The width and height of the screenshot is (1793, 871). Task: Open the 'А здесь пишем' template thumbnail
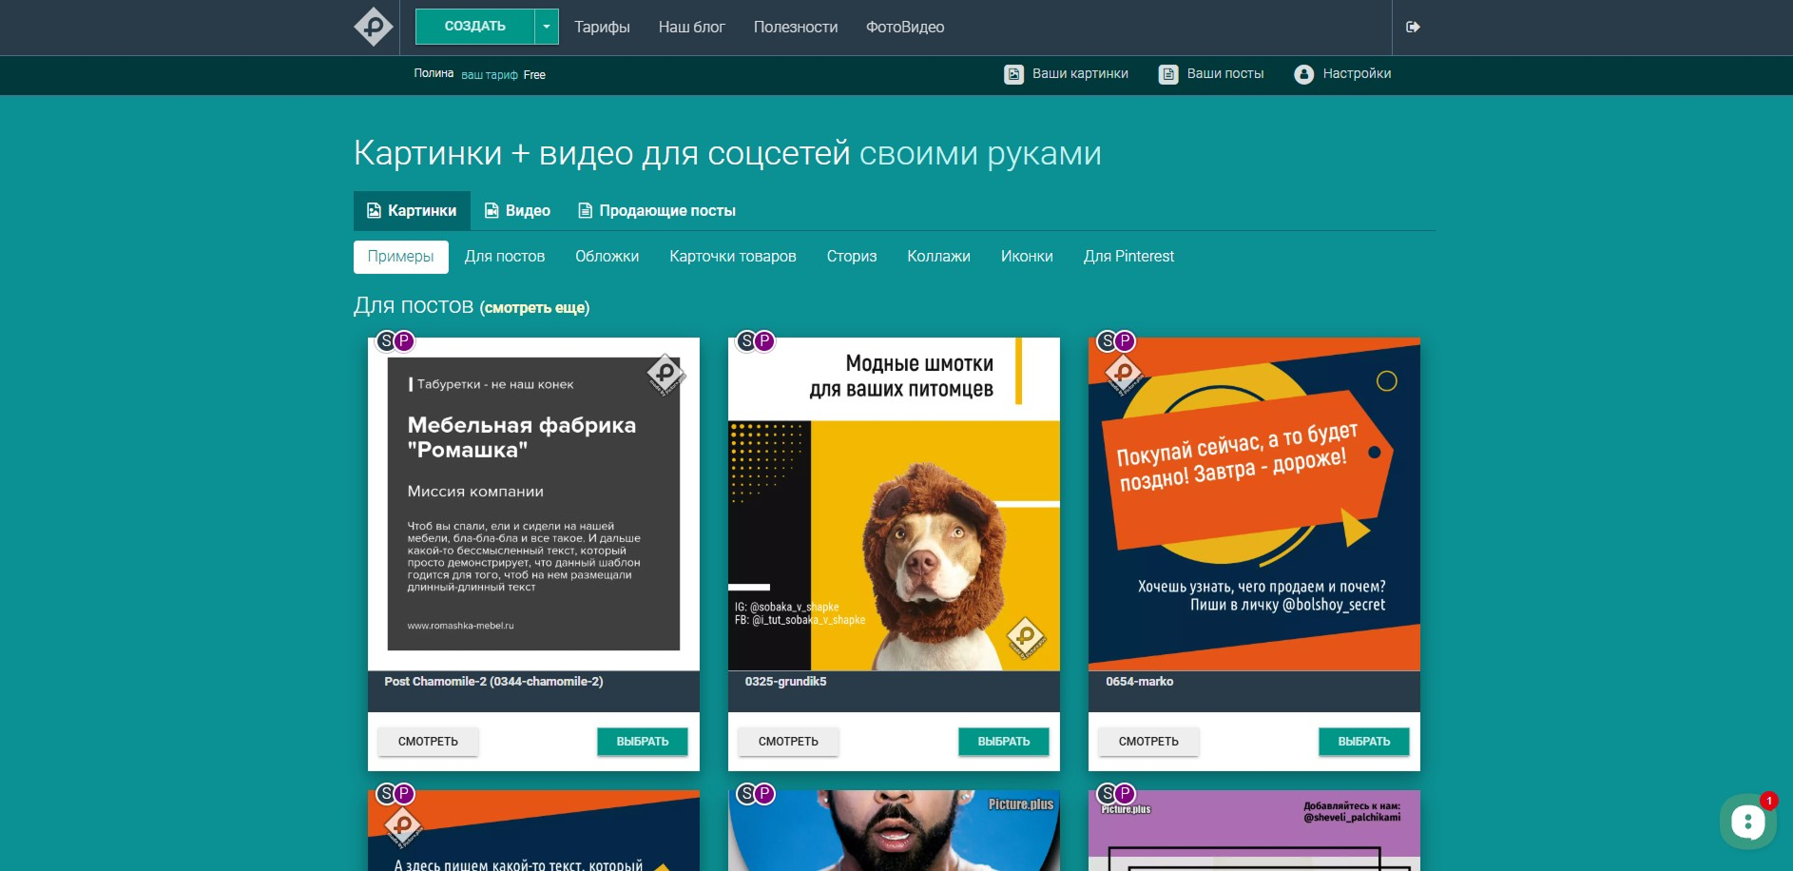(533, 831)
